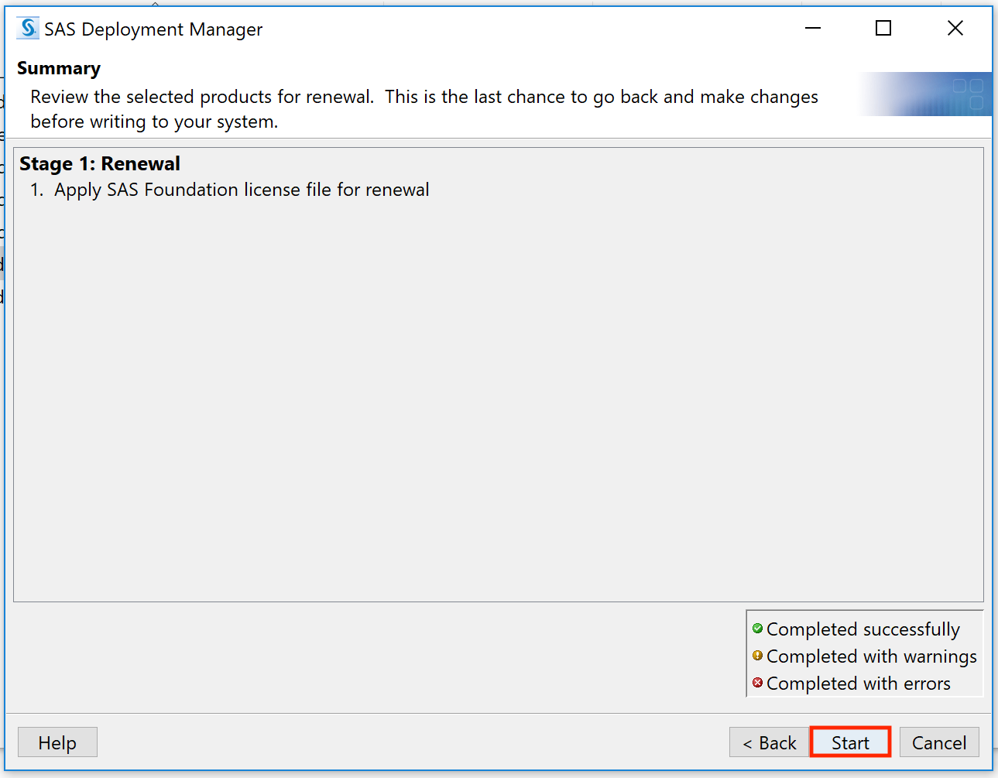Select 'Apply SAS Foundation license file for renewal'
This screenshot has height=778, width=998.
pos(242,190)
